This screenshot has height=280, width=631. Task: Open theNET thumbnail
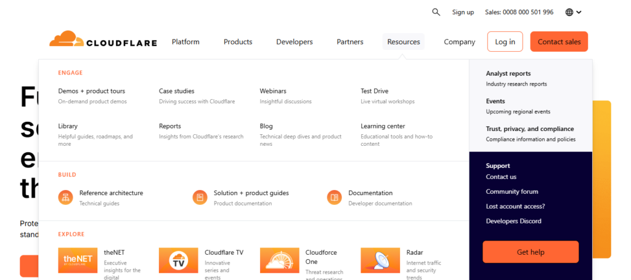[78, 260]
